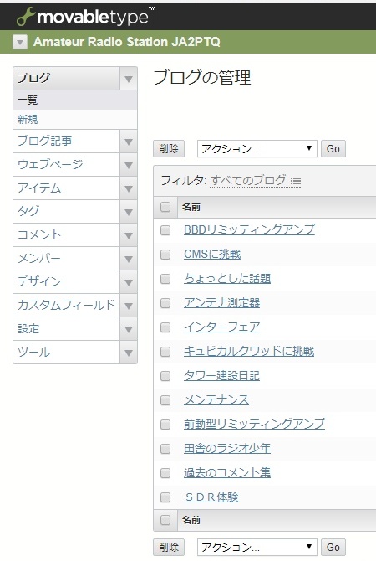Check the box for CMSに挑戦
376x561 pixels.
click(165, 255)
